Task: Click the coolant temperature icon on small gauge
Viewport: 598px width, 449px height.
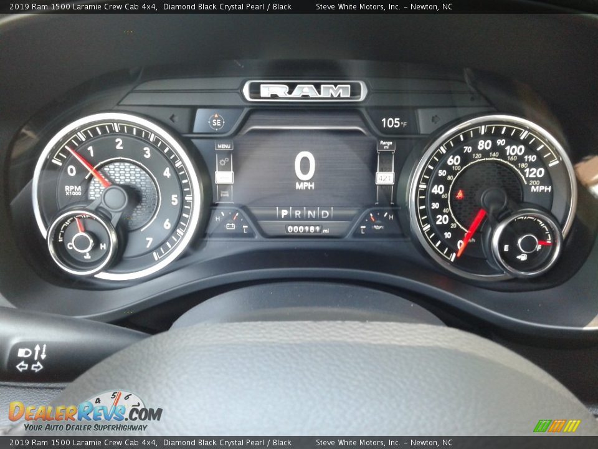Action: click(87, 256)
